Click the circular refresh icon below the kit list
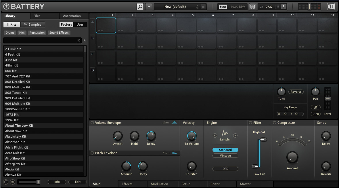The width and height of the screenshot is (339, 188). click(x=6, y=182)
